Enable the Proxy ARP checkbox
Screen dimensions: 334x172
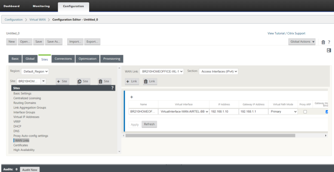pos(305,112)
